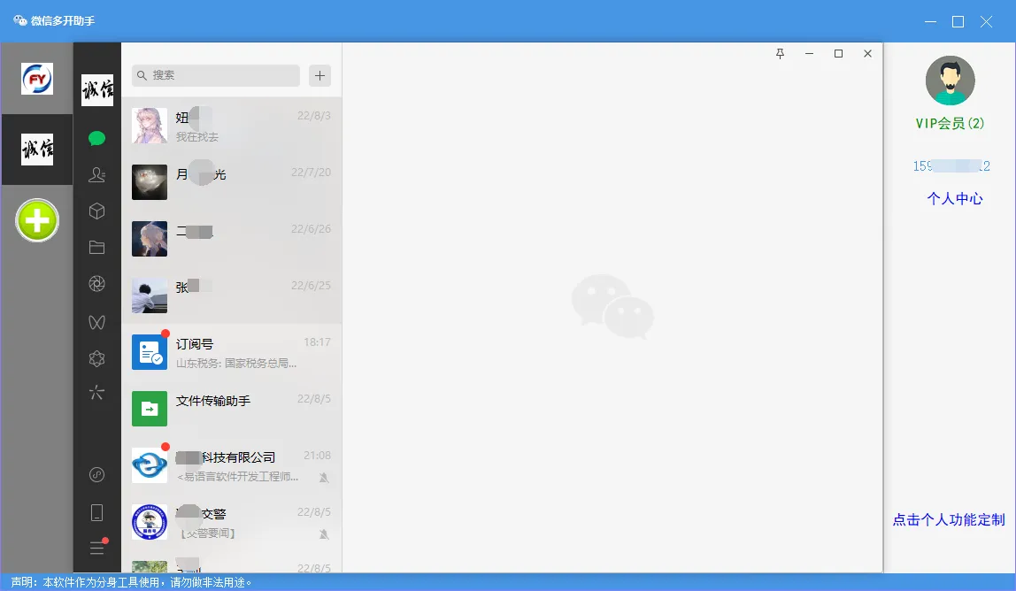Image resolution: width=1016 pixels, height=591 pixels.
Task: Open Video Channels icon in sidebar
Action: coord(97,321)
